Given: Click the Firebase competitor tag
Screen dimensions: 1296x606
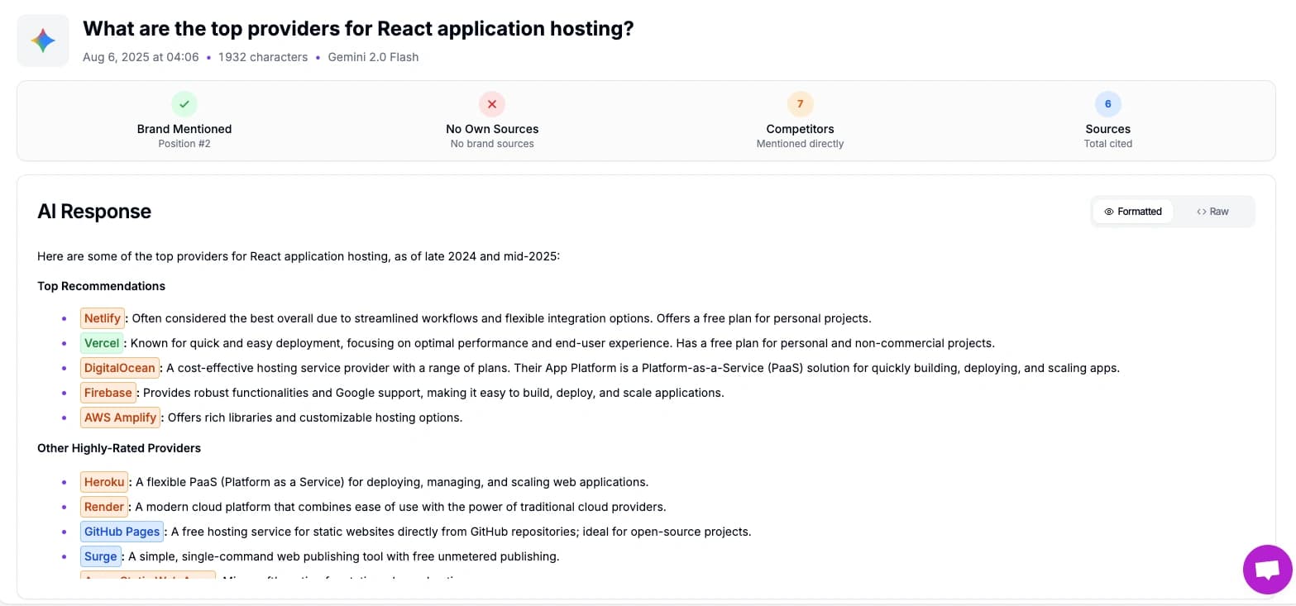Looking at the screenshot, I should coord(108,393).
